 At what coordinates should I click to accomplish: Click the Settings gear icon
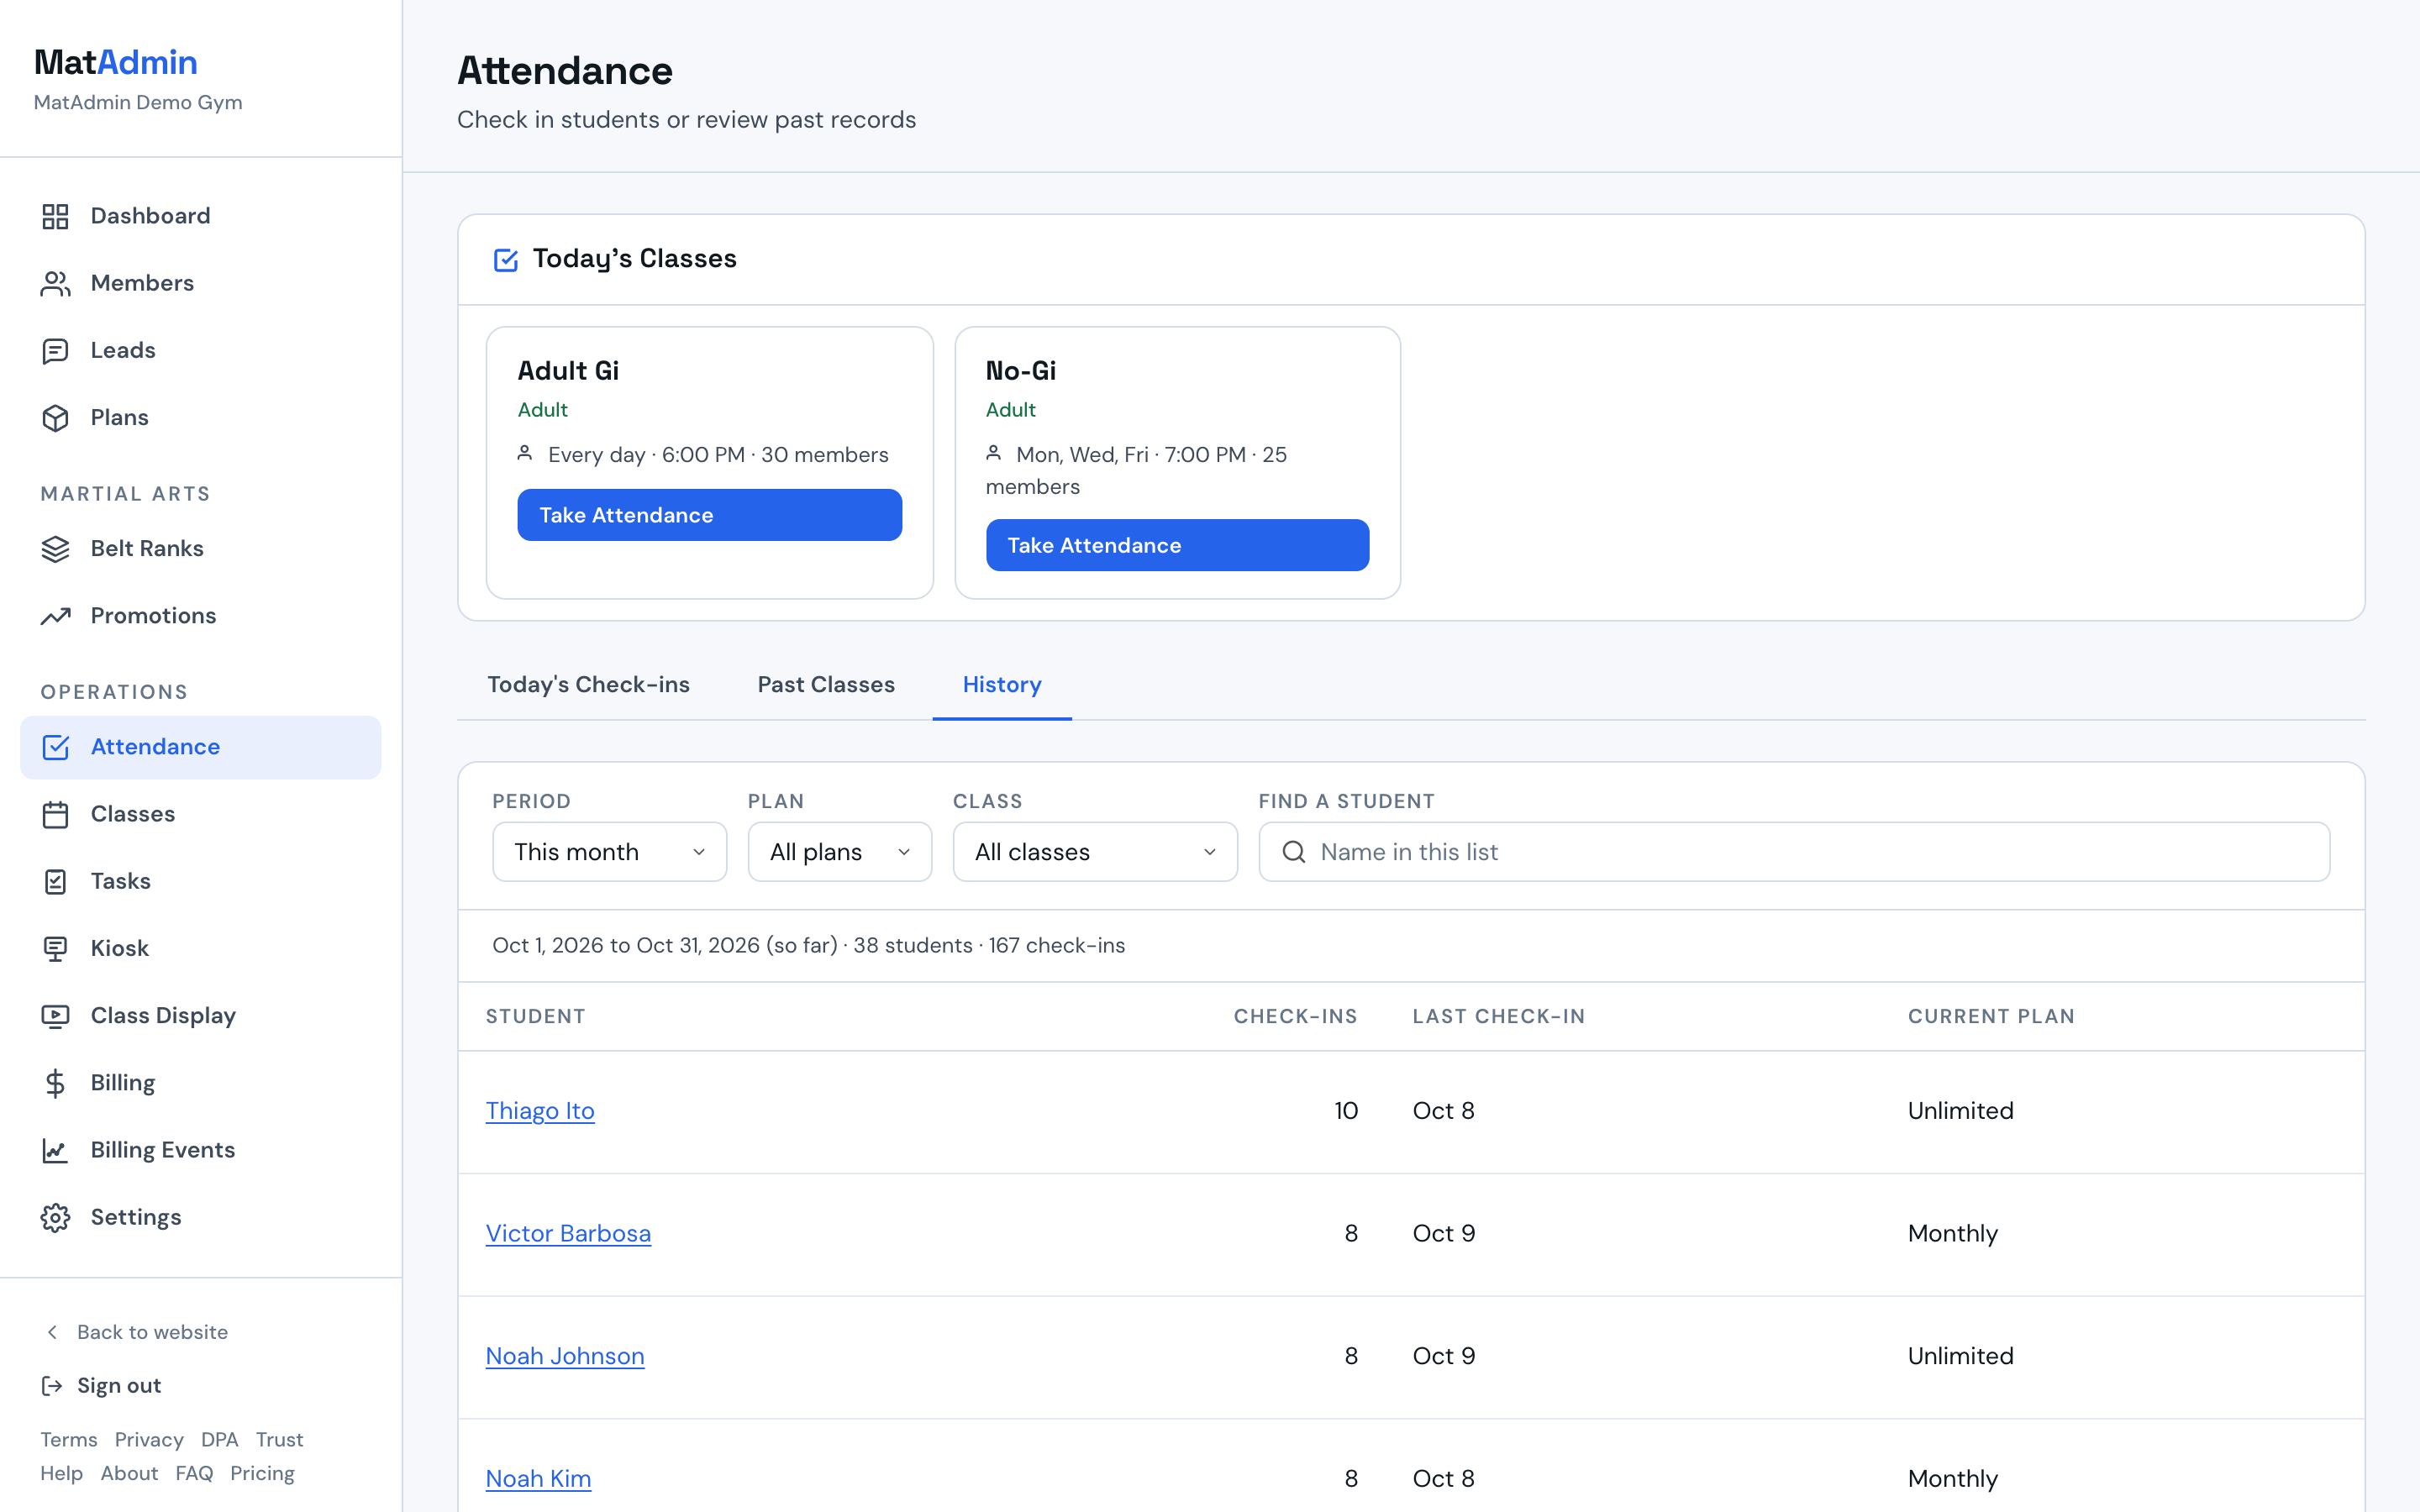tap(55, 1217)
